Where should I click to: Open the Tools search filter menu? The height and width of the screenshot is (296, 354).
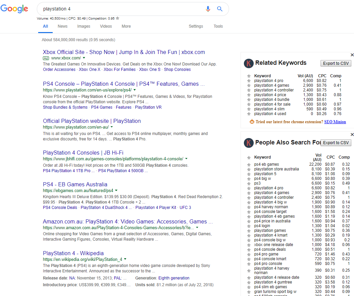(x=218, y=26)
